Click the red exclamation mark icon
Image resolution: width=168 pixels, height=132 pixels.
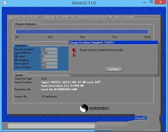point(73,52)
